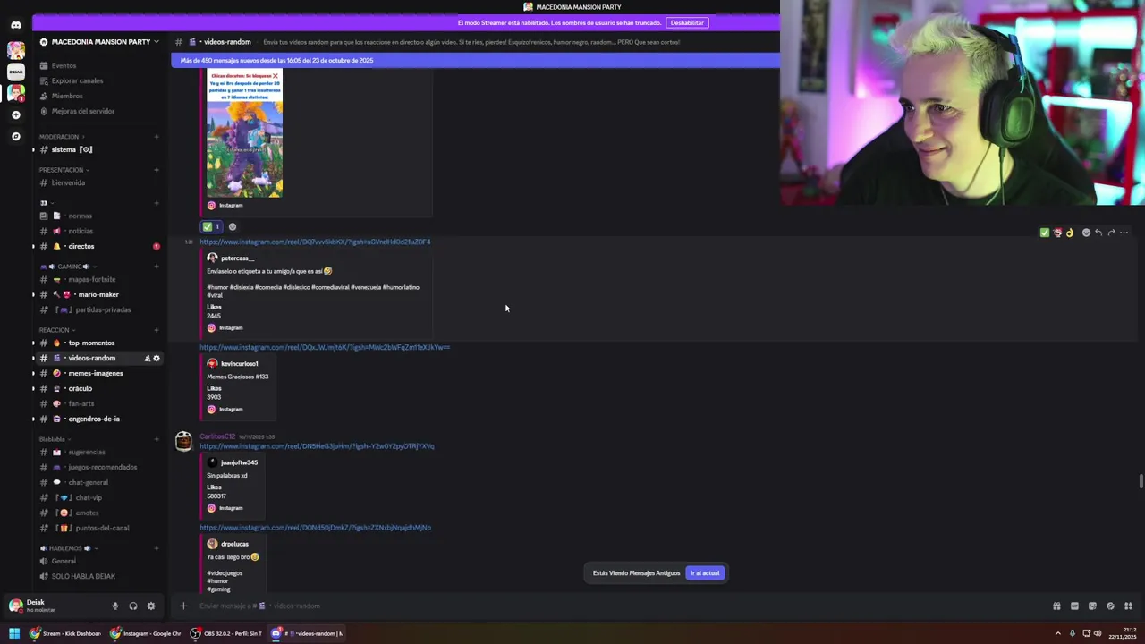Image resolution: width=1145 pixels, height=644 pixels.
Task: Select the DEIAK server icon
Action: (15, 72)
